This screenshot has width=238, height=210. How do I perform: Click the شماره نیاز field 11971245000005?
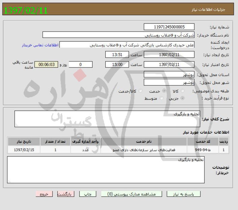point(169,27)
